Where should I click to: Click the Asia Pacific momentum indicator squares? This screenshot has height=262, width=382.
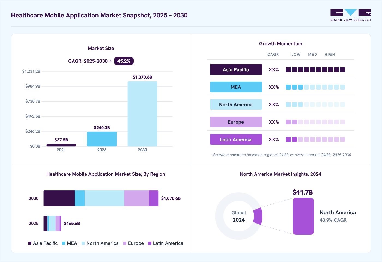pyautogui.click(x=315, y=70)
